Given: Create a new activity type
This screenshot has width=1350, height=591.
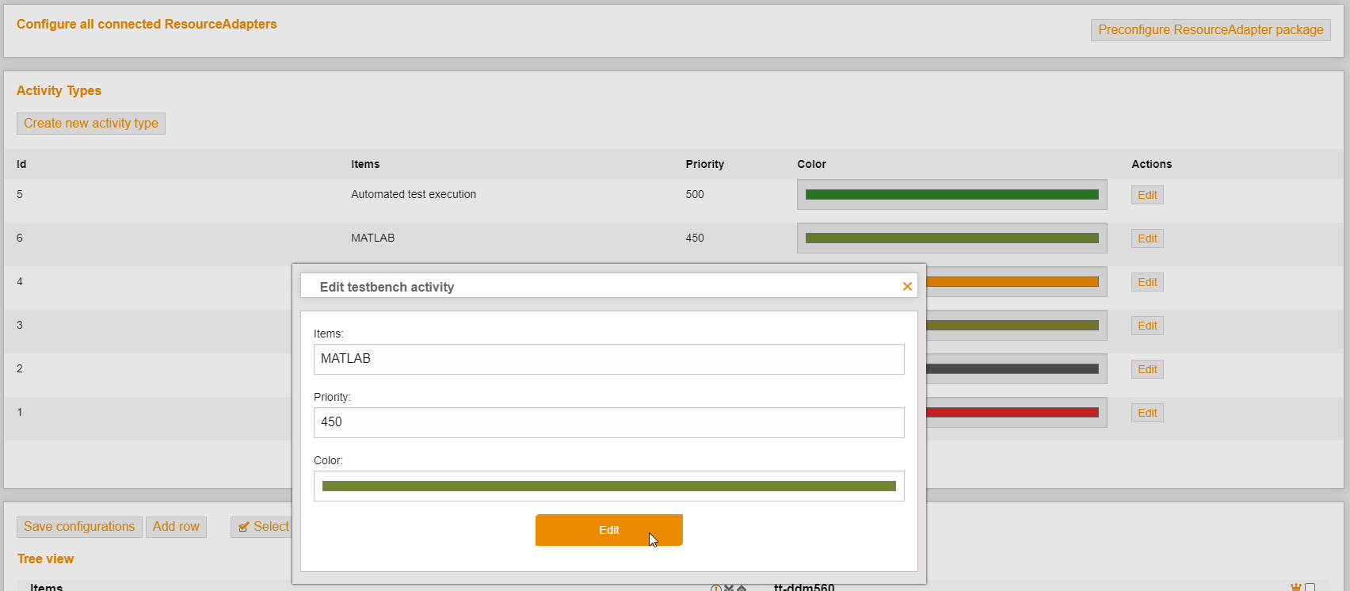Looking at the screenshot, I should click(91, 124).
